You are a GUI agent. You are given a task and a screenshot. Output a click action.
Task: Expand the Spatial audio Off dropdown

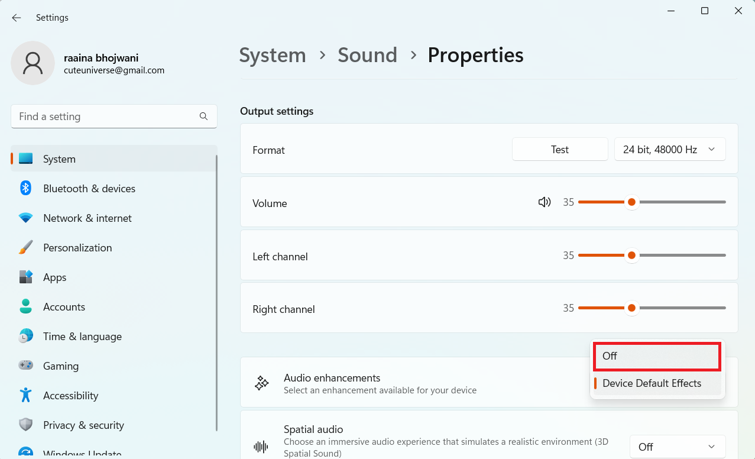(x=677, y=447)
